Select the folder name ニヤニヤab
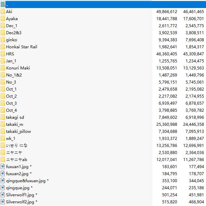This screenshot has height=206, width=206. click(x=16, y=160)
